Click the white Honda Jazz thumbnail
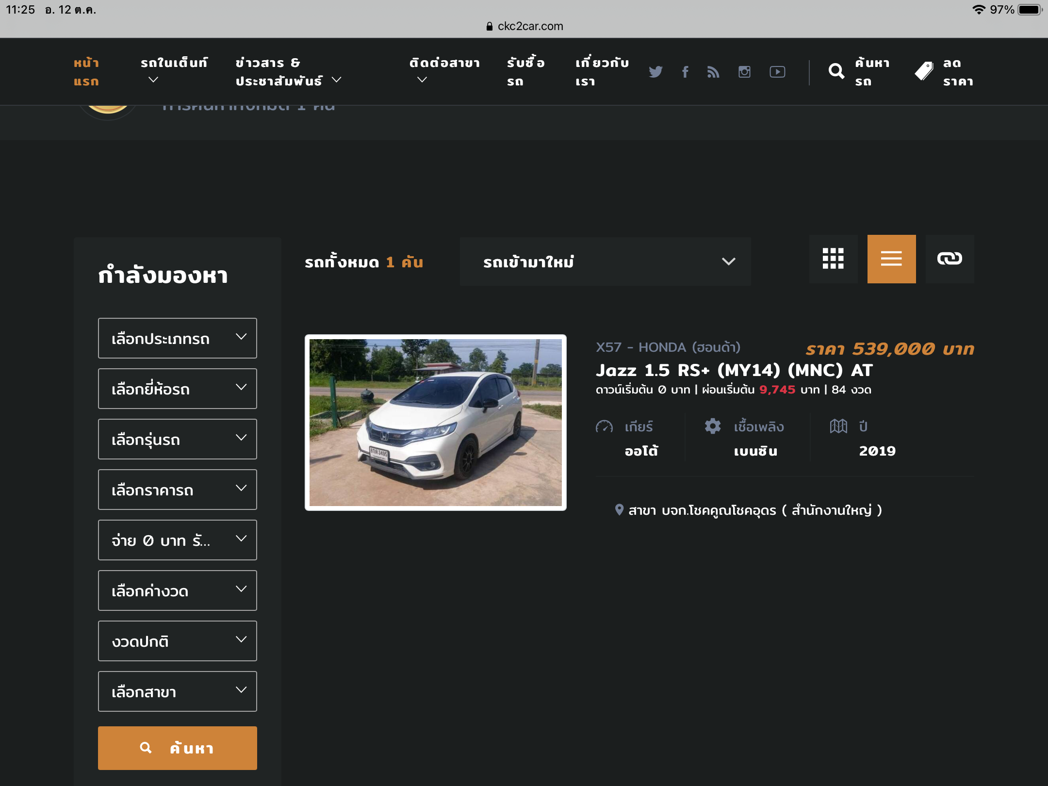1048x786 pixels. point(436,423)
